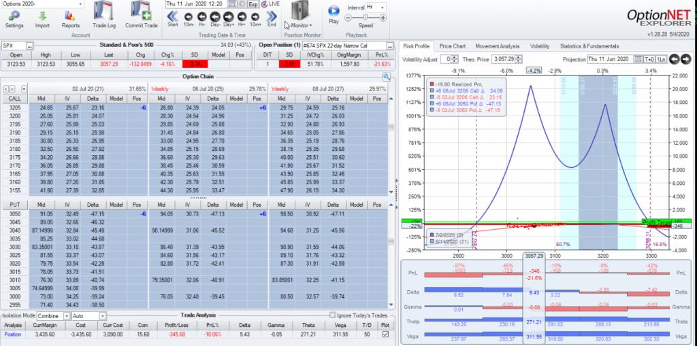
Task: Click the 1Ln projection button
Action: [x=660, y=59]
